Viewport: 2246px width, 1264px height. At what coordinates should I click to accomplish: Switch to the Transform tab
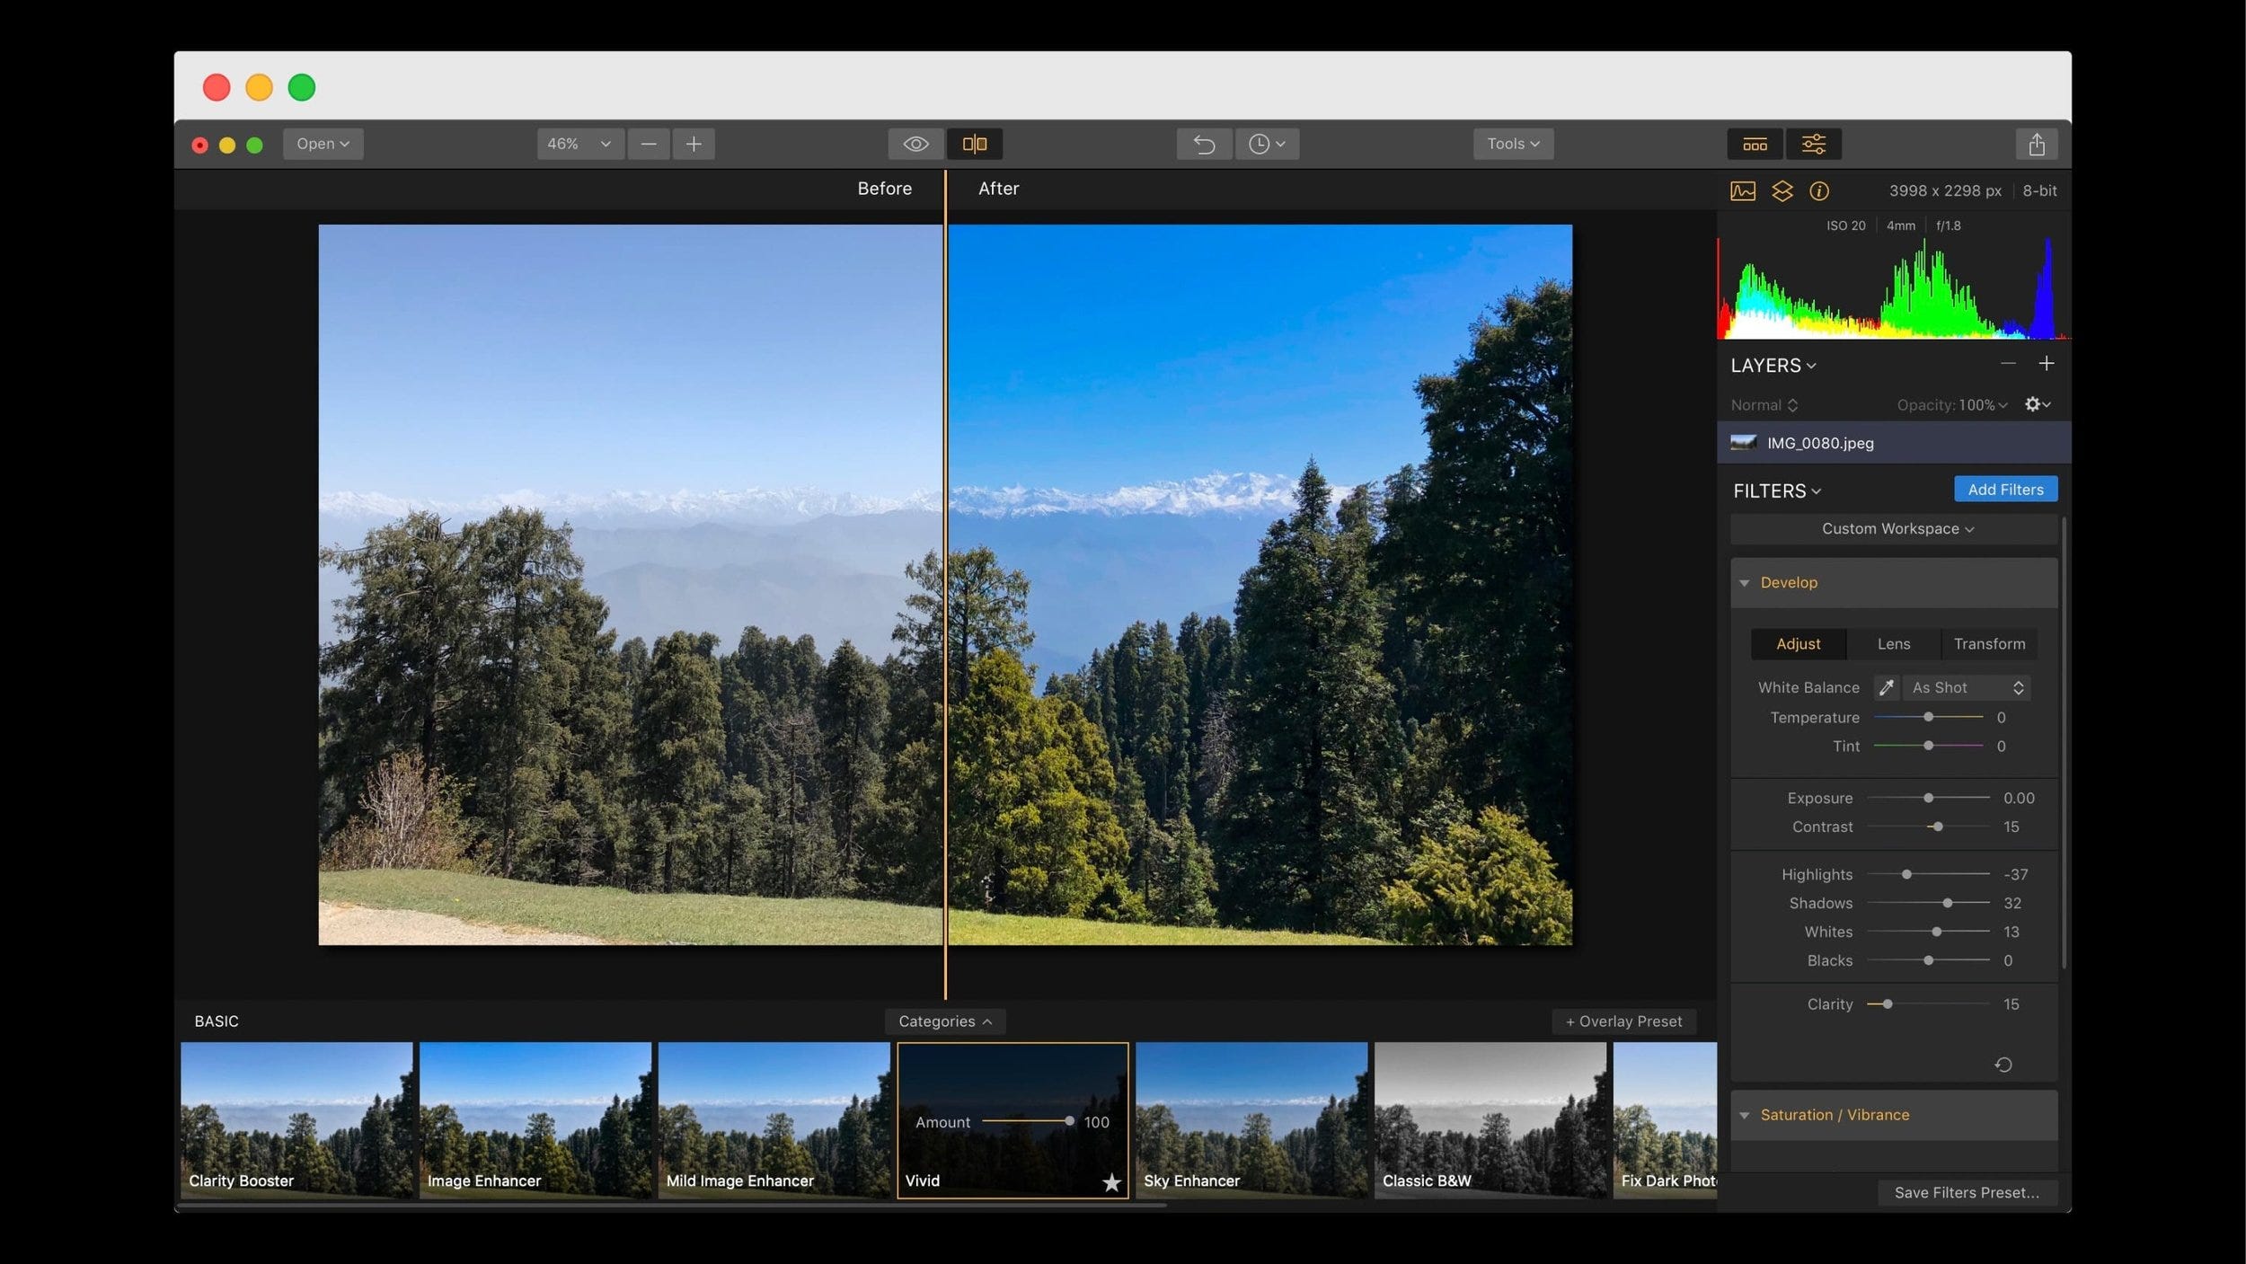(x=1988, y=643)
